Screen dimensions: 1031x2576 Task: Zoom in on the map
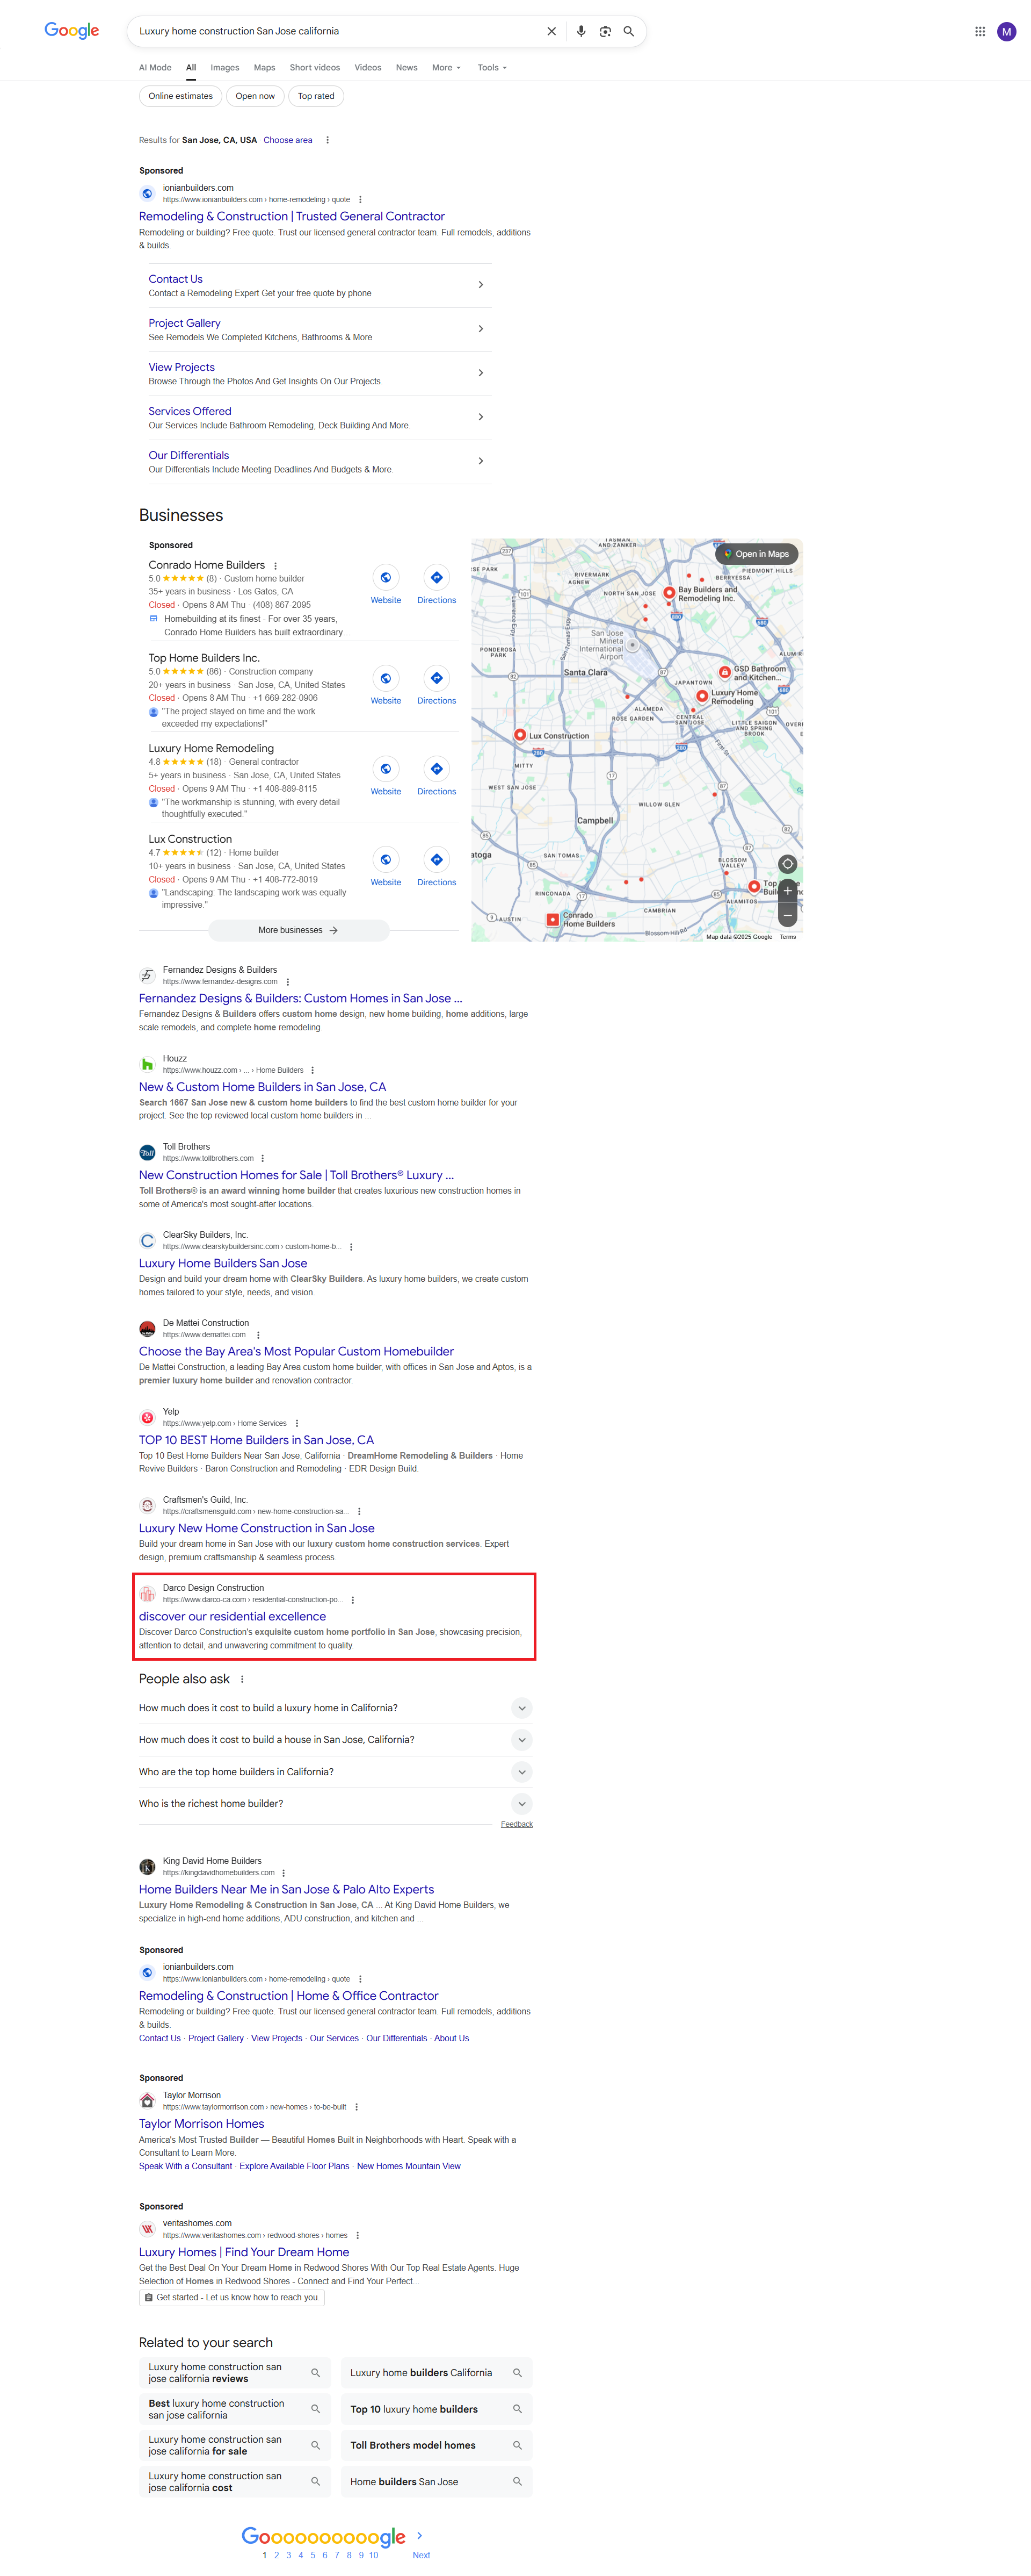(x=787, y=890)
